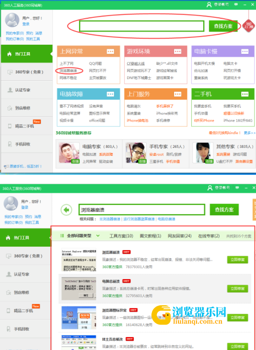Open related question 电脑总崩溃 link
This screenshot has width=256, height=350.
(x=167, y=219)
